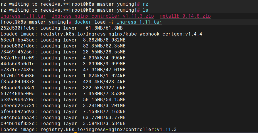The image size is (258, 133).
Task: Click the 82.35MB/82.35MB progress value
Action: 104,46
